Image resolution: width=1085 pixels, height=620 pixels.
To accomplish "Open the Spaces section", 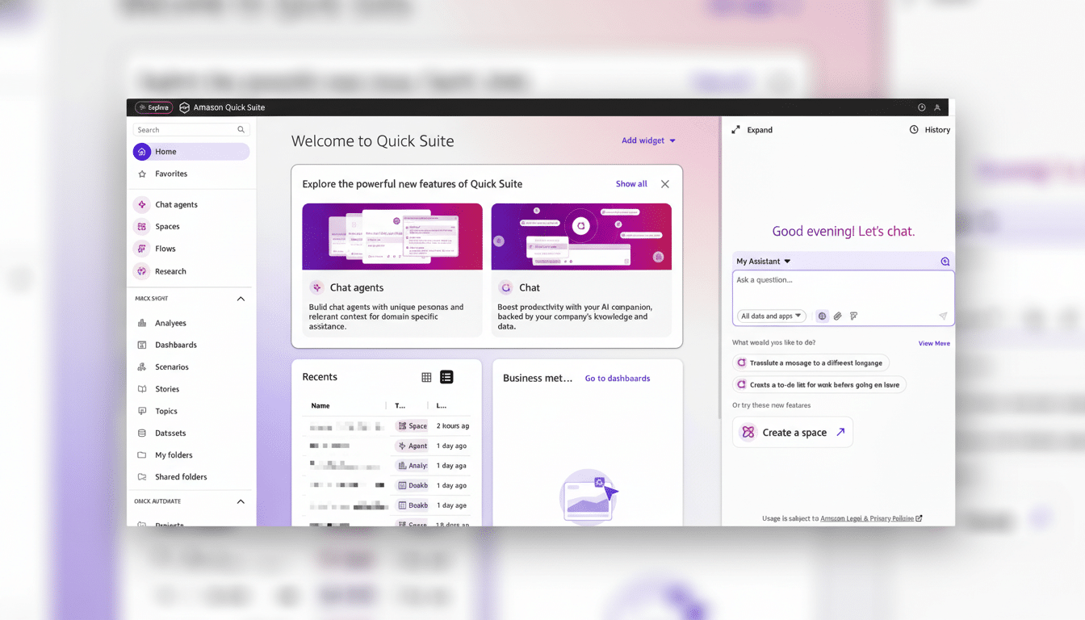I will [x=167, y=227].
